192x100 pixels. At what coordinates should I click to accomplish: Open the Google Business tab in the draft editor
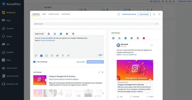click(x=67, y=34)
